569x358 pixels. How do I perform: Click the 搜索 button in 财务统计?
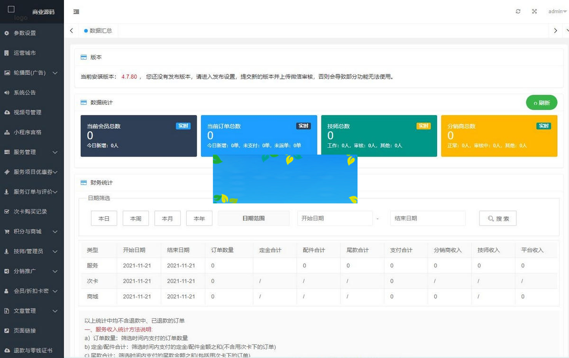(497, 218)
